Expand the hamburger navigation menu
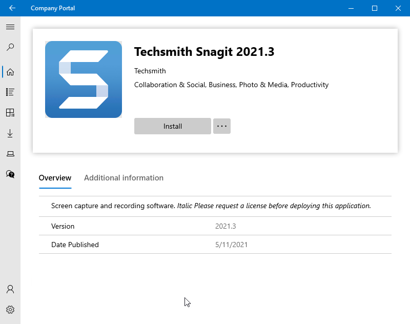The height and width of the screenshot is (324, 410). [x=10, y=27]
